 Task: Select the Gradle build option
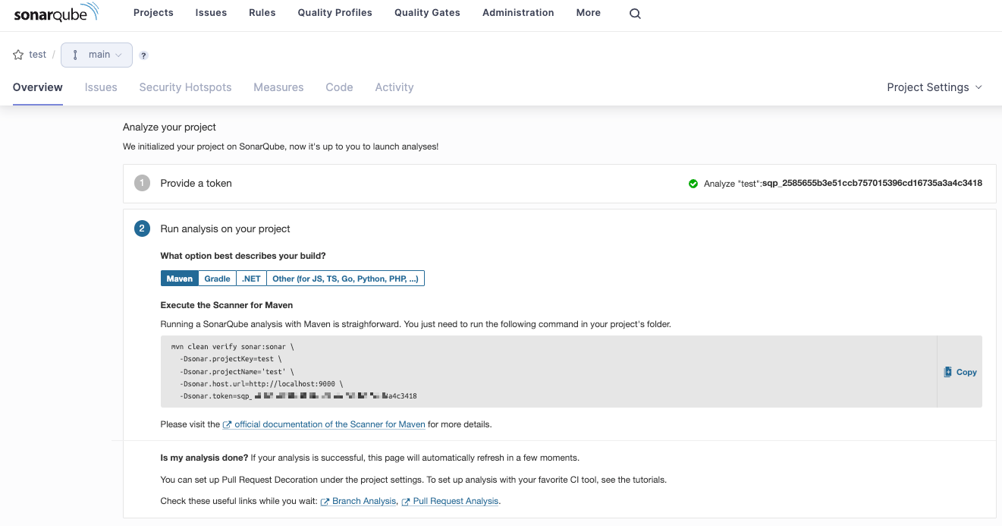pyautogui.click(x=218, y=279)
